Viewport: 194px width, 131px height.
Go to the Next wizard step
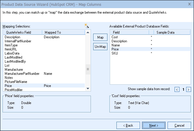click(x=154, y=125)
